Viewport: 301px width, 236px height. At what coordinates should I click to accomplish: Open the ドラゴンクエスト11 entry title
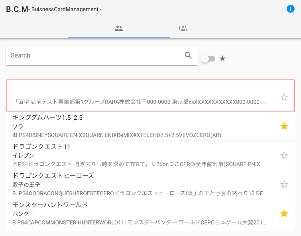(x=41, y=147)
